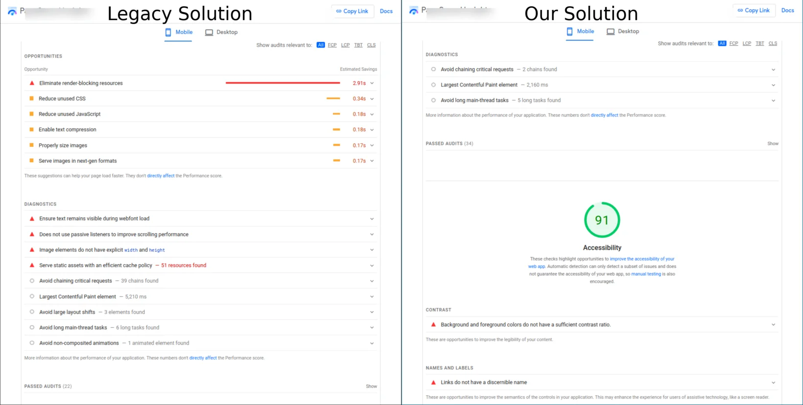The width and height of the screenshot is (803, 405).
Task: Filter audits by TBT in Our Solution pane
Action: [x=760, y=44]
